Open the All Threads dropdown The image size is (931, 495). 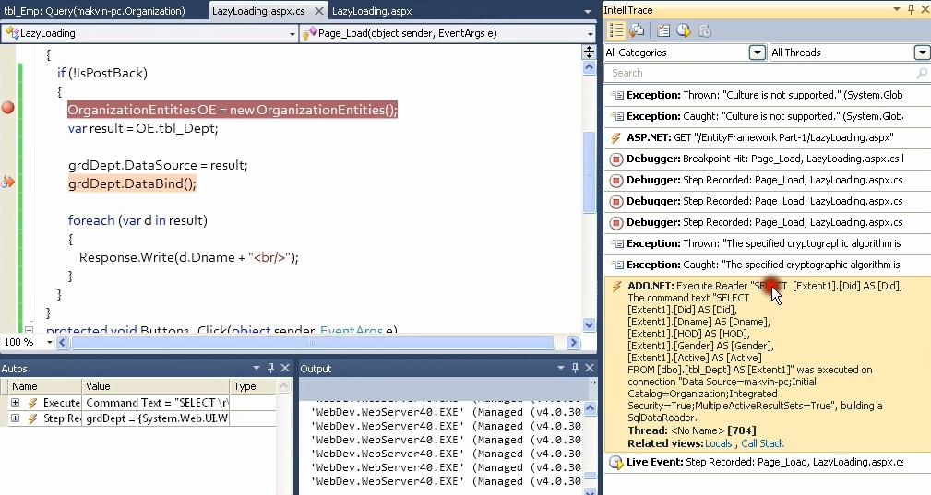(922, 53)
